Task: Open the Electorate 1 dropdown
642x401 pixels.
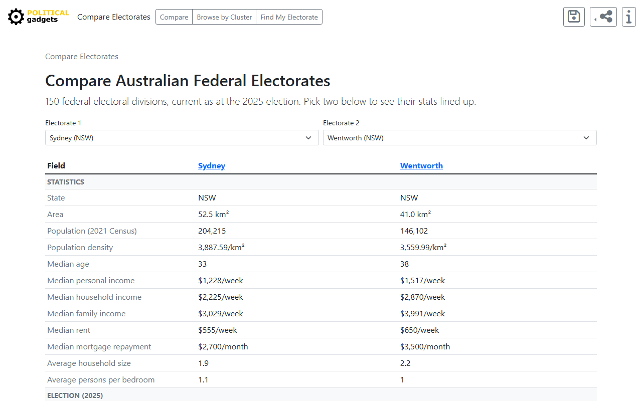Action: (x=182, y=138)
